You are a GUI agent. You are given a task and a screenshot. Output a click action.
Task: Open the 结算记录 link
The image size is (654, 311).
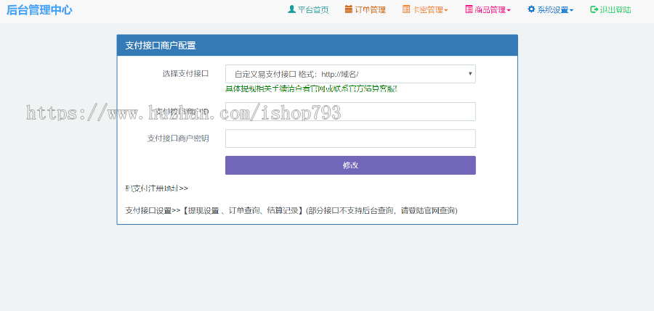pyautogui.click(x=283, y=211)
